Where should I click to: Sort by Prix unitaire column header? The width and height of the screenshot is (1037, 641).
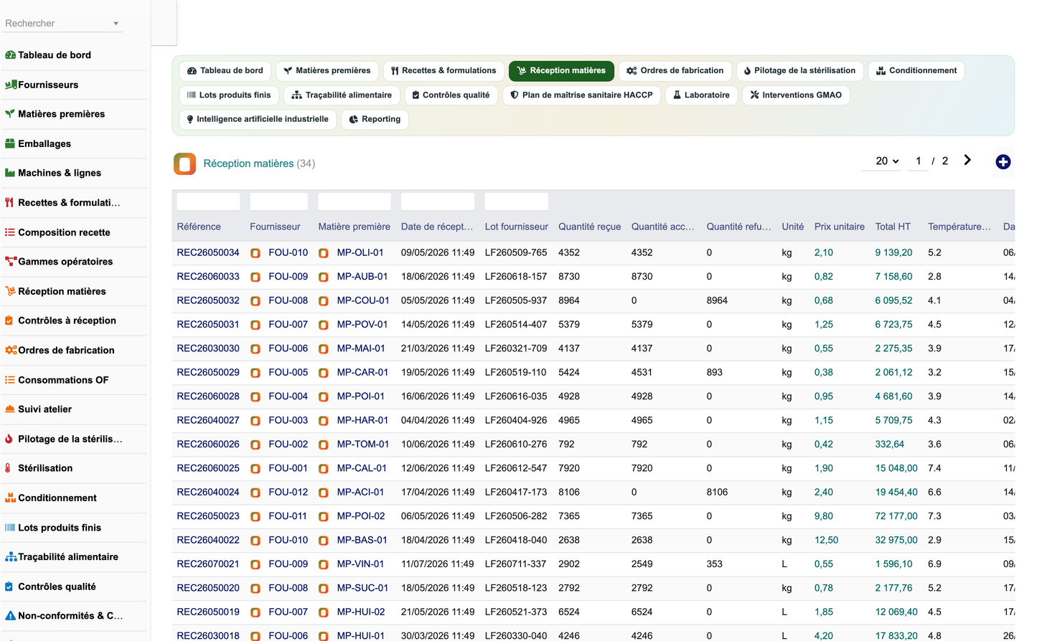839,227
